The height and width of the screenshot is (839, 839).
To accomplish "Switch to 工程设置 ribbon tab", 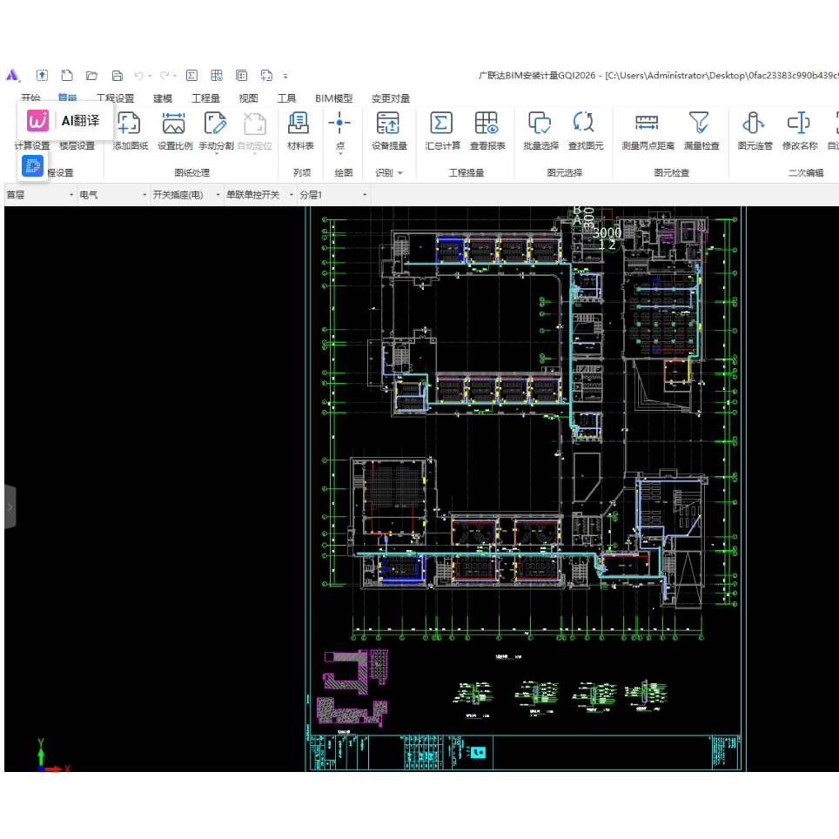I will [x=115, y=98].
